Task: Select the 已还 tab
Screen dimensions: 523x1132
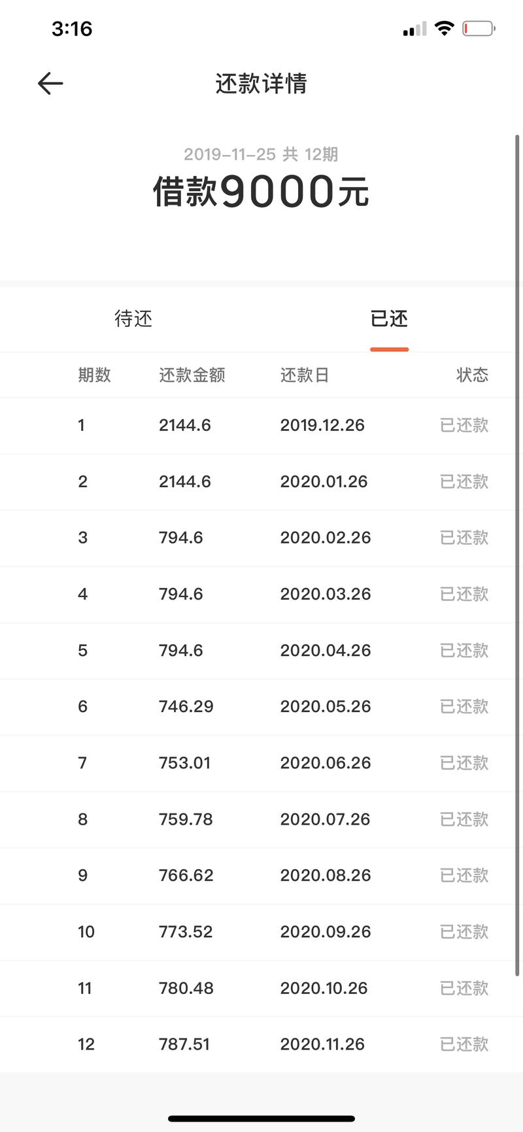Action: point(389,318)
